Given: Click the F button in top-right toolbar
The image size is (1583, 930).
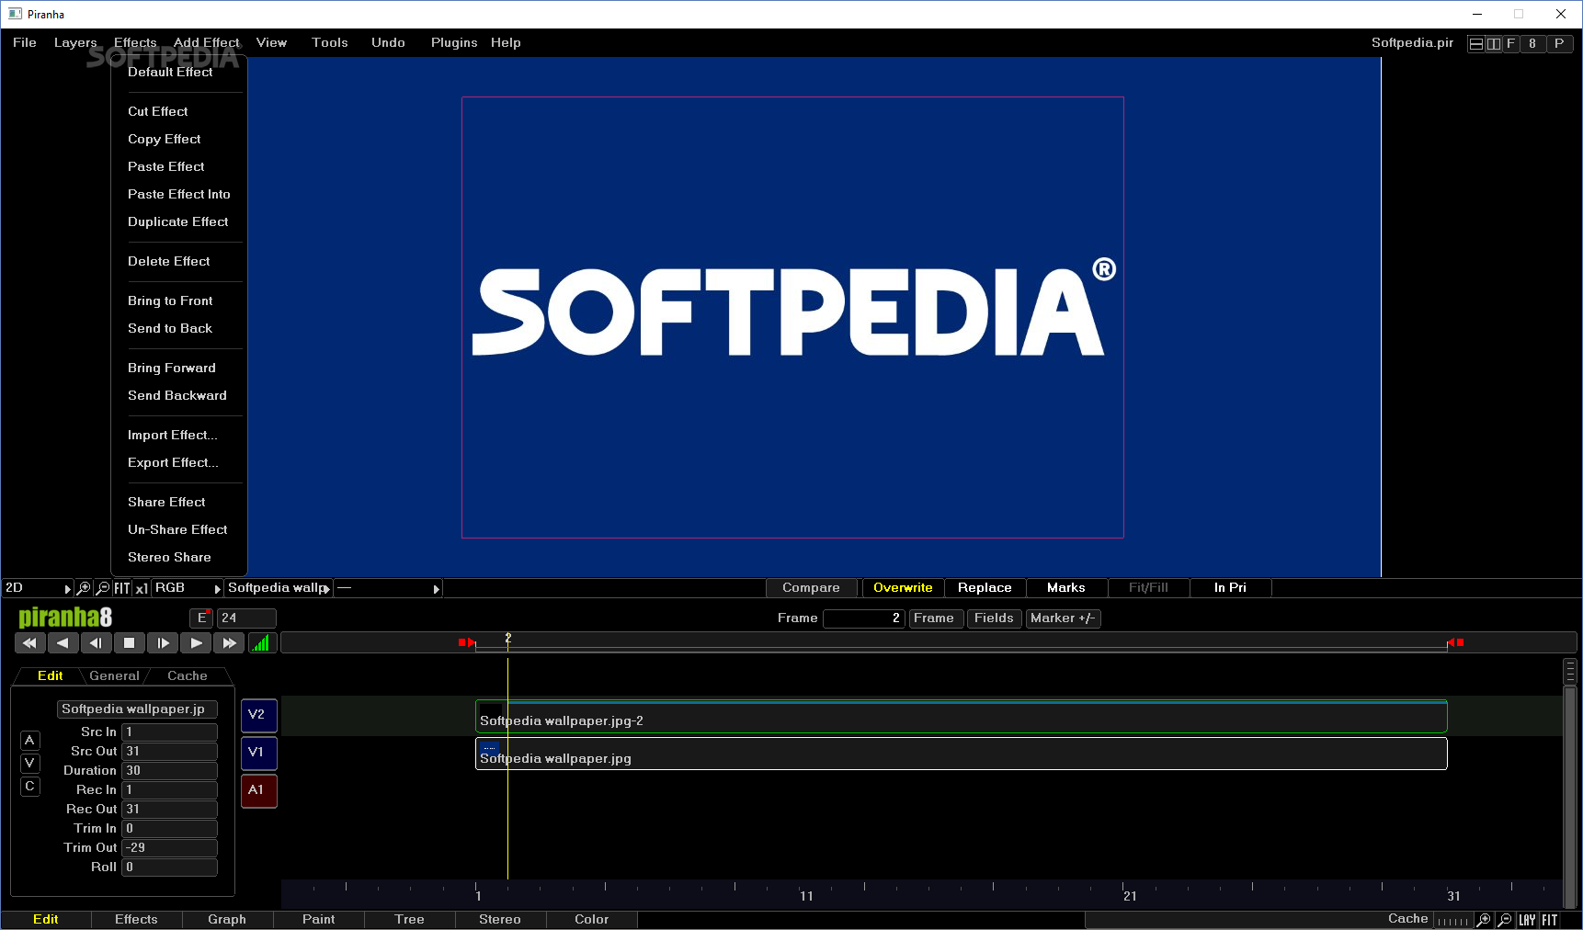Looking at the screenshot, I should click(1510, 43).
